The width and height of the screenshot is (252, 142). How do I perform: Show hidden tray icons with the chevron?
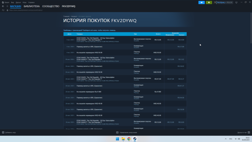point(226,139)
